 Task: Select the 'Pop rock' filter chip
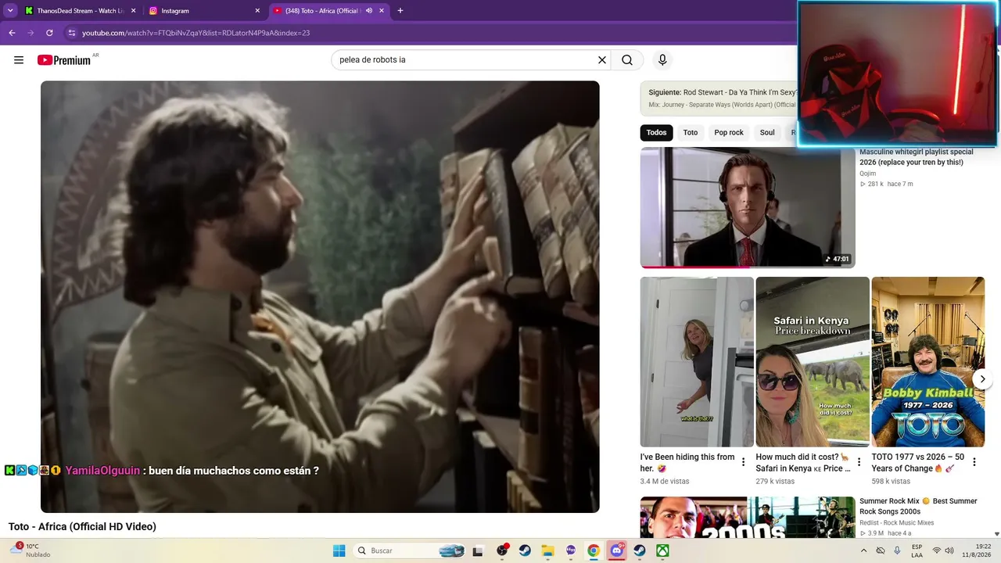[729, 132]
